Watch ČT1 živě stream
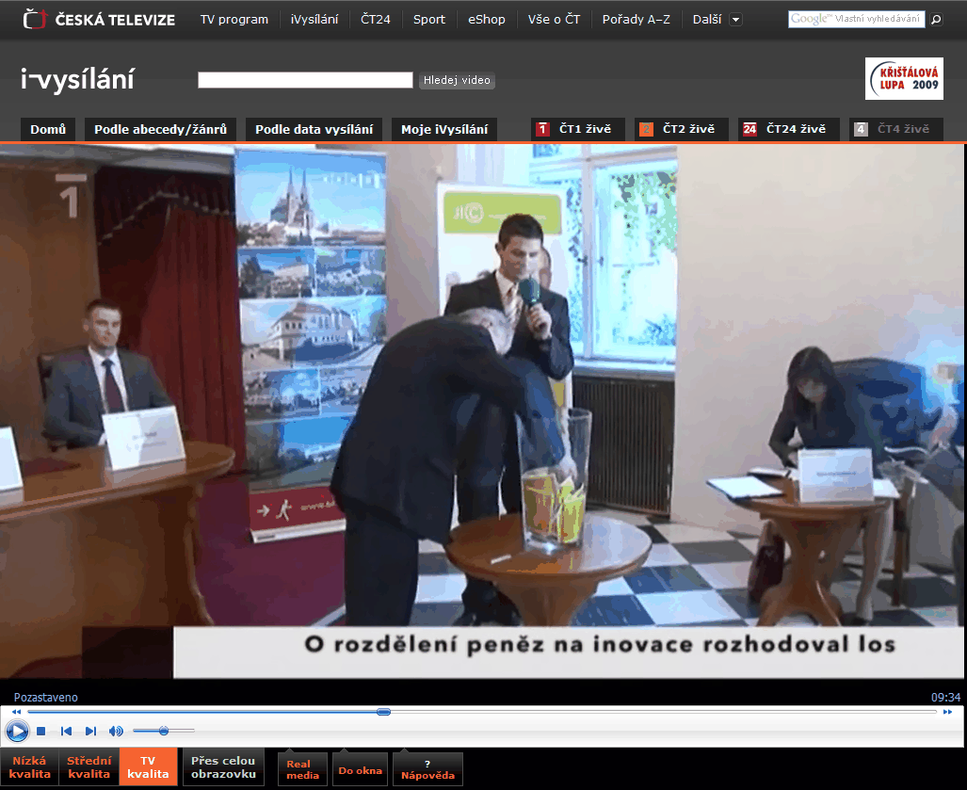This screenshot has height=790, width=967. tap(578, 130)
